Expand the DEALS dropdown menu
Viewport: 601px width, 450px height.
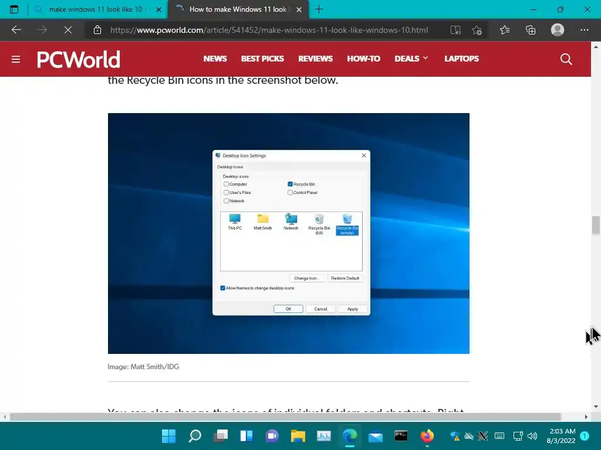click(411, 59)
